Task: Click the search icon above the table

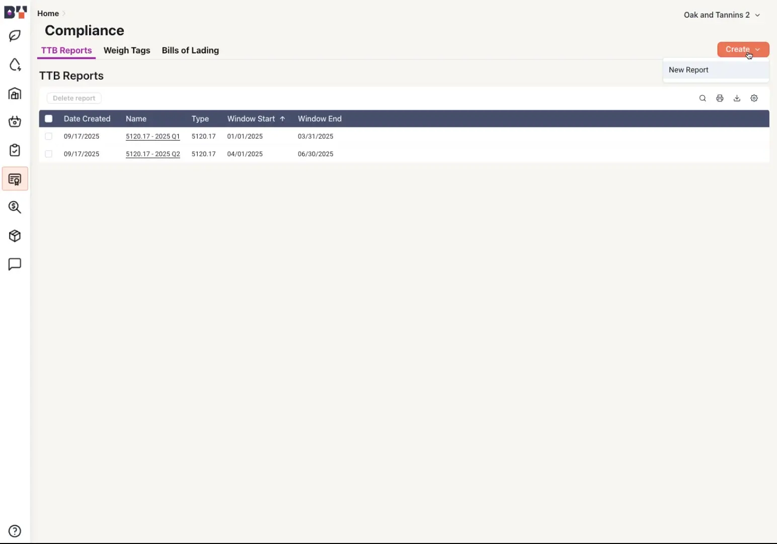Action: tap(703, 98)
